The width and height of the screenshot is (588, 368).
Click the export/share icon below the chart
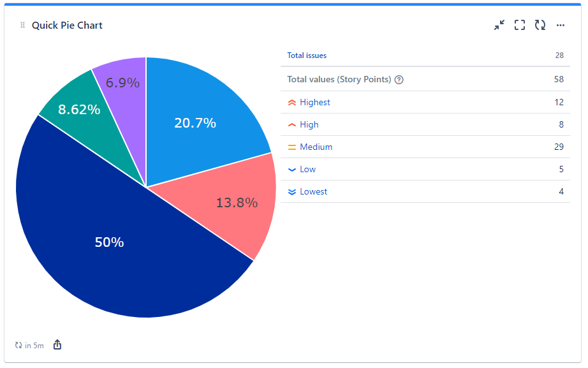tap(57, 344)
